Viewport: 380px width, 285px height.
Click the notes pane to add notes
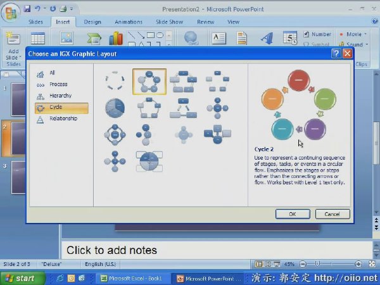pos(217,250)
